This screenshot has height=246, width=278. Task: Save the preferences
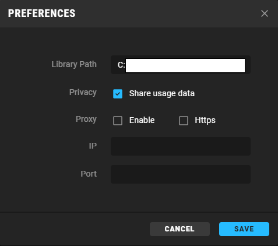[x=244, y=229]
